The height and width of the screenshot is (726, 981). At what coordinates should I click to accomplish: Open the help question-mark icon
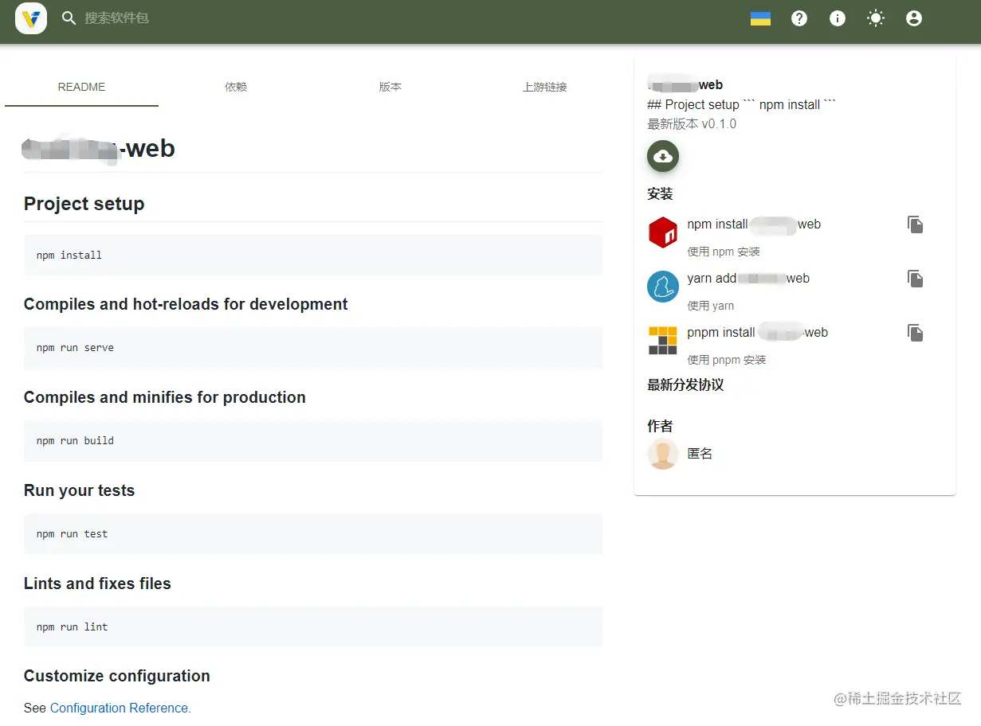pyautogui.click(x=799, y=18)
